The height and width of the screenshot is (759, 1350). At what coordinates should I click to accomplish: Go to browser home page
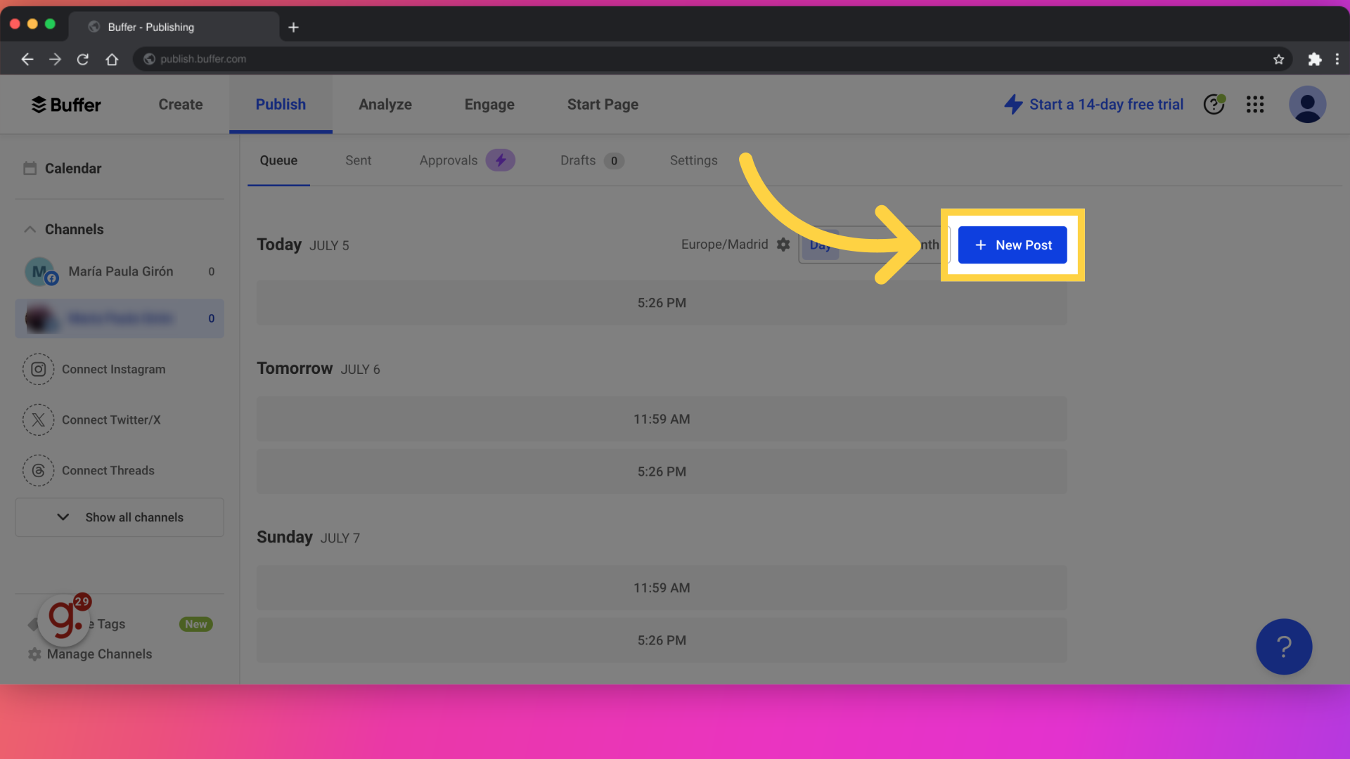click(x=112, y=59)
